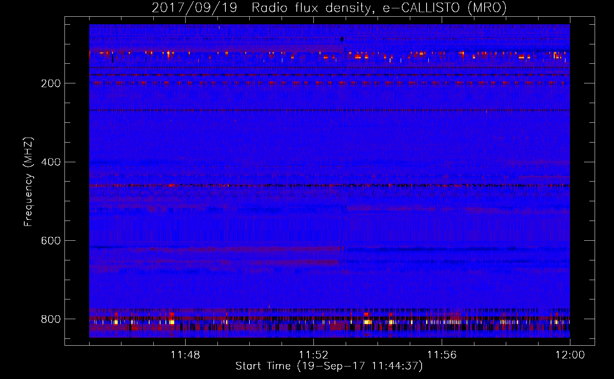This screenshot has height=379, width=614.
Task: Click the 'Frequency (MHZ)' axis label
Action: 28,182
